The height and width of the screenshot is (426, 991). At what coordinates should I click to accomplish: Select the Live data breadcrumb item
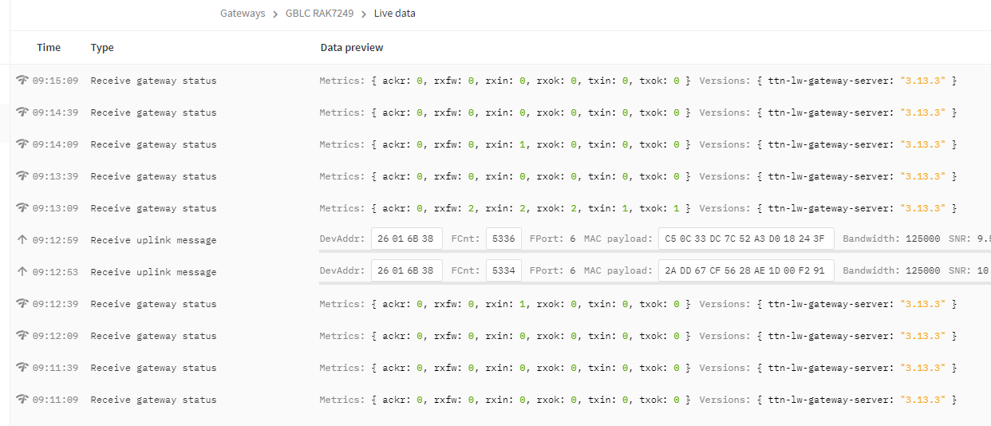[x=395, y=14]
